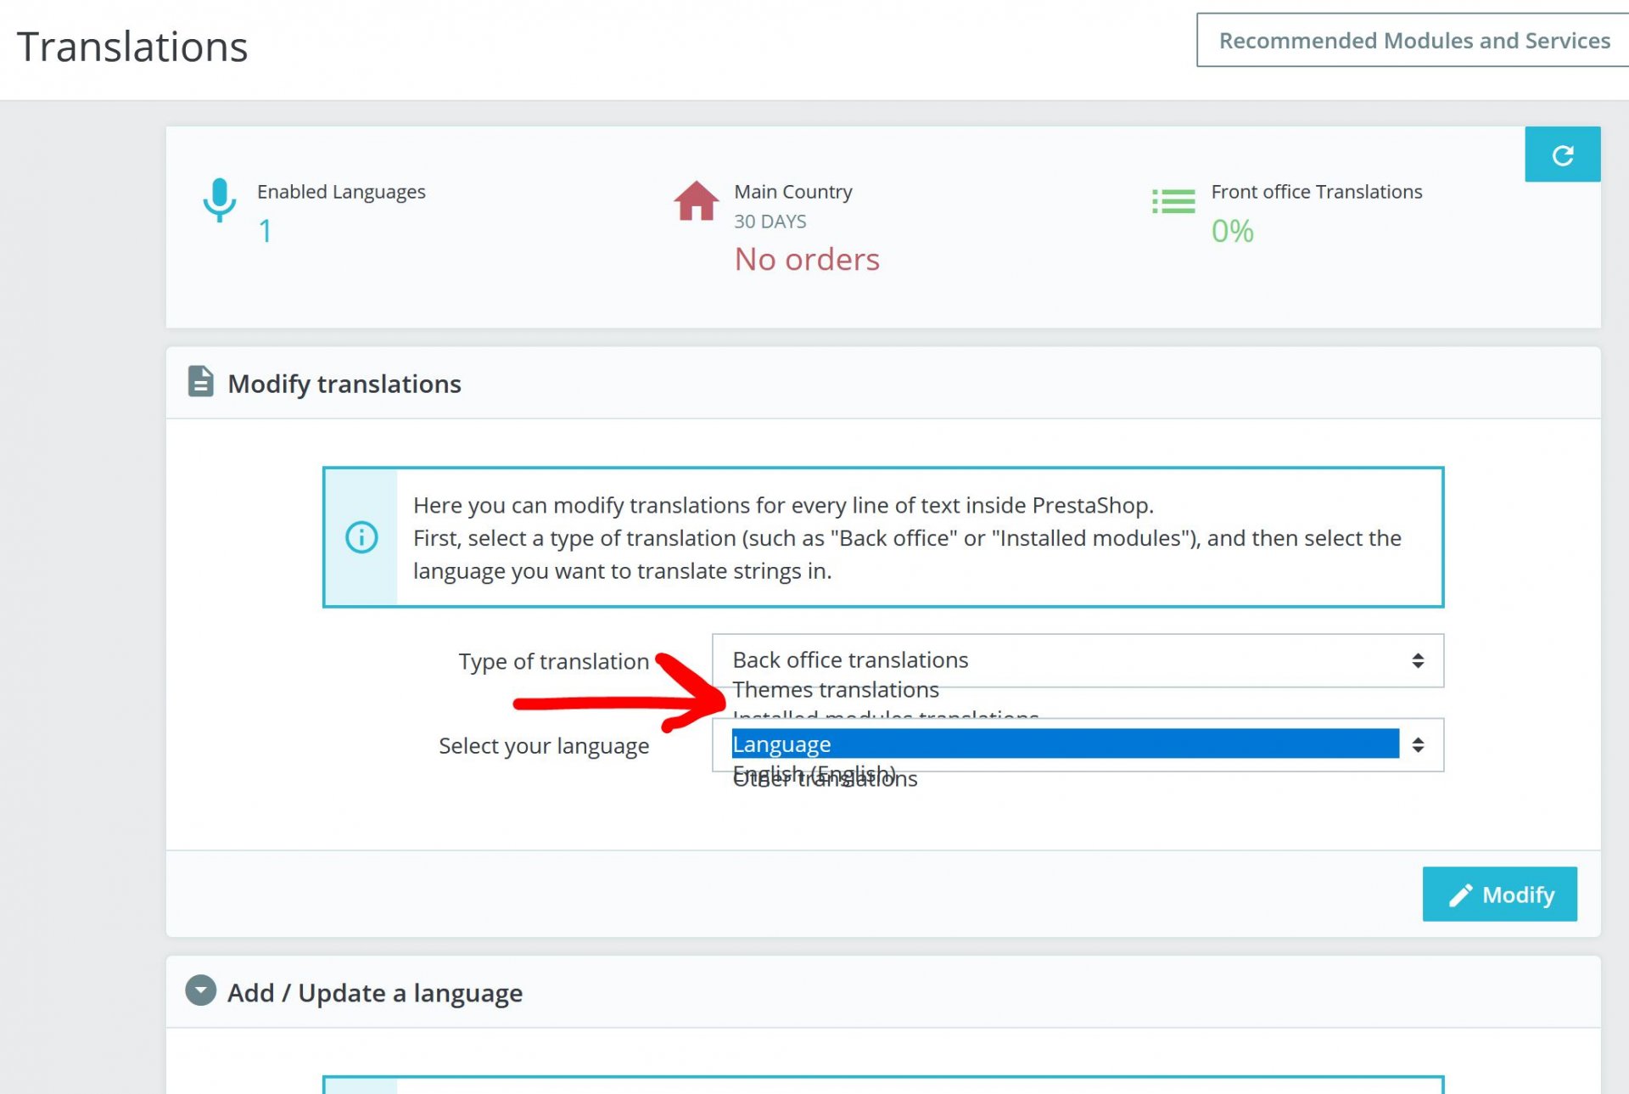The width and height of the screenshot is (1629, 1094).
Task: Click the red house Main Country icon
Action: [x=696, y=202]
